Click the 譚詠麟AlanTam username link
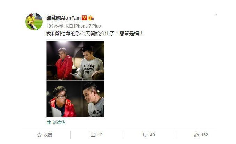236x144 pixels. click(63, 18)
